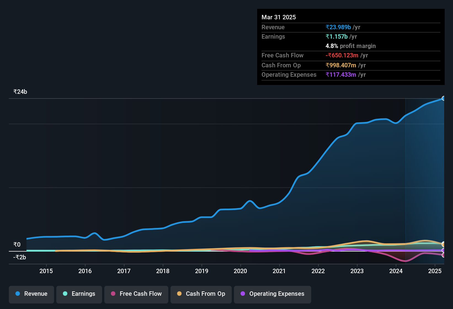Click the ₹998.407m cash from op value
This screenshot has width=453, height=309.
pyautogui.click(x=341, y=65)
